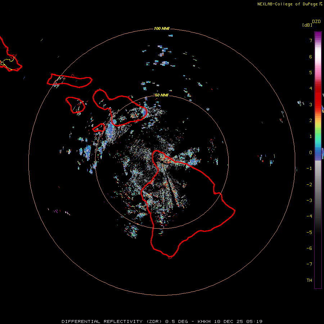Click the 1 value on the ZDR scale
The height and width of the screenshot is (324, 324).
(x=311, y=136)
